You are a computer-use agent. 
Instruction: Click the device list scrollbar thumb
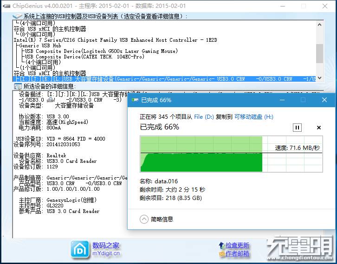[x=319, y=53]
